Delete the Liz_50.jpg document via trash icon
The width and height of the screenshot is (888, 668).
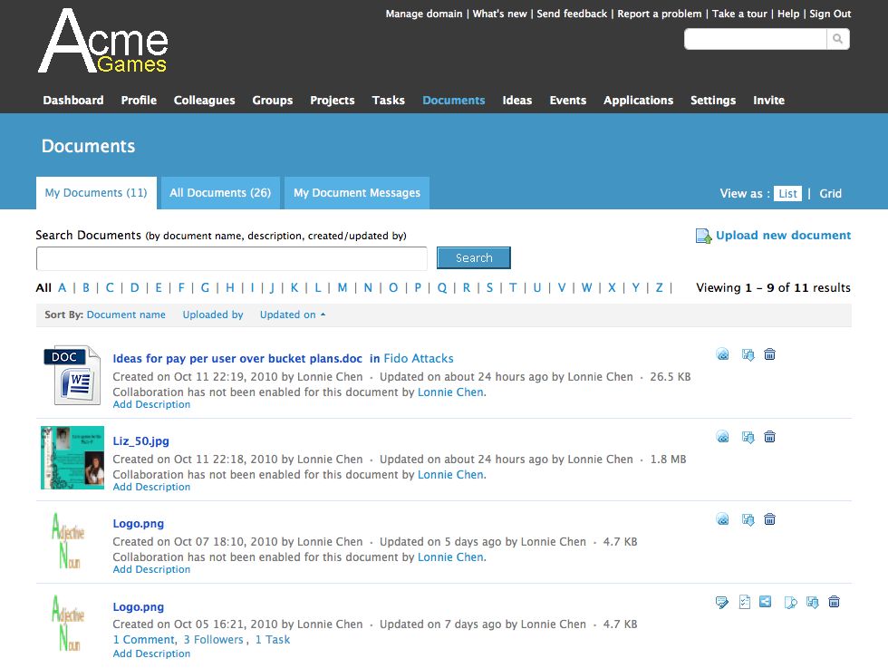click(x=769, y=437)
